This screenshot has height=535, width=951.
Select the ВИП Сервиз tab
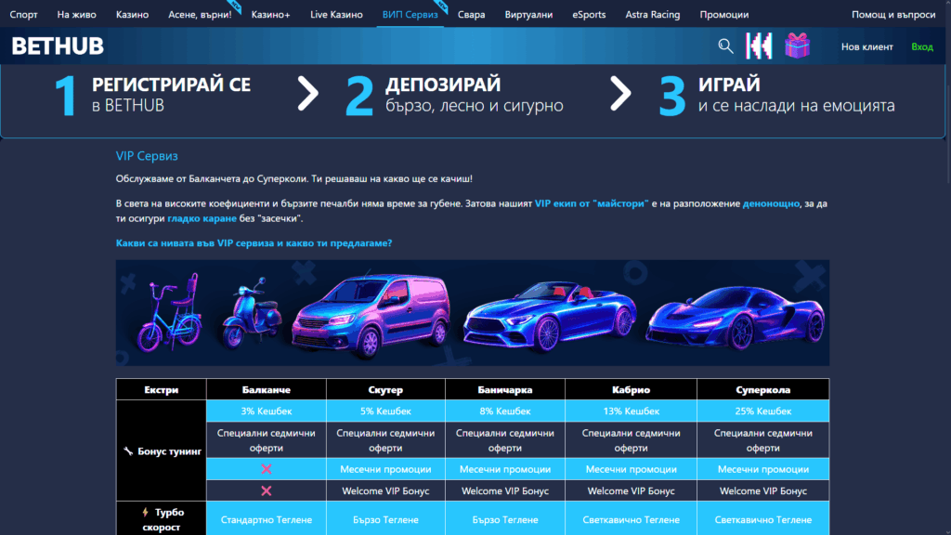click(410, 14)
